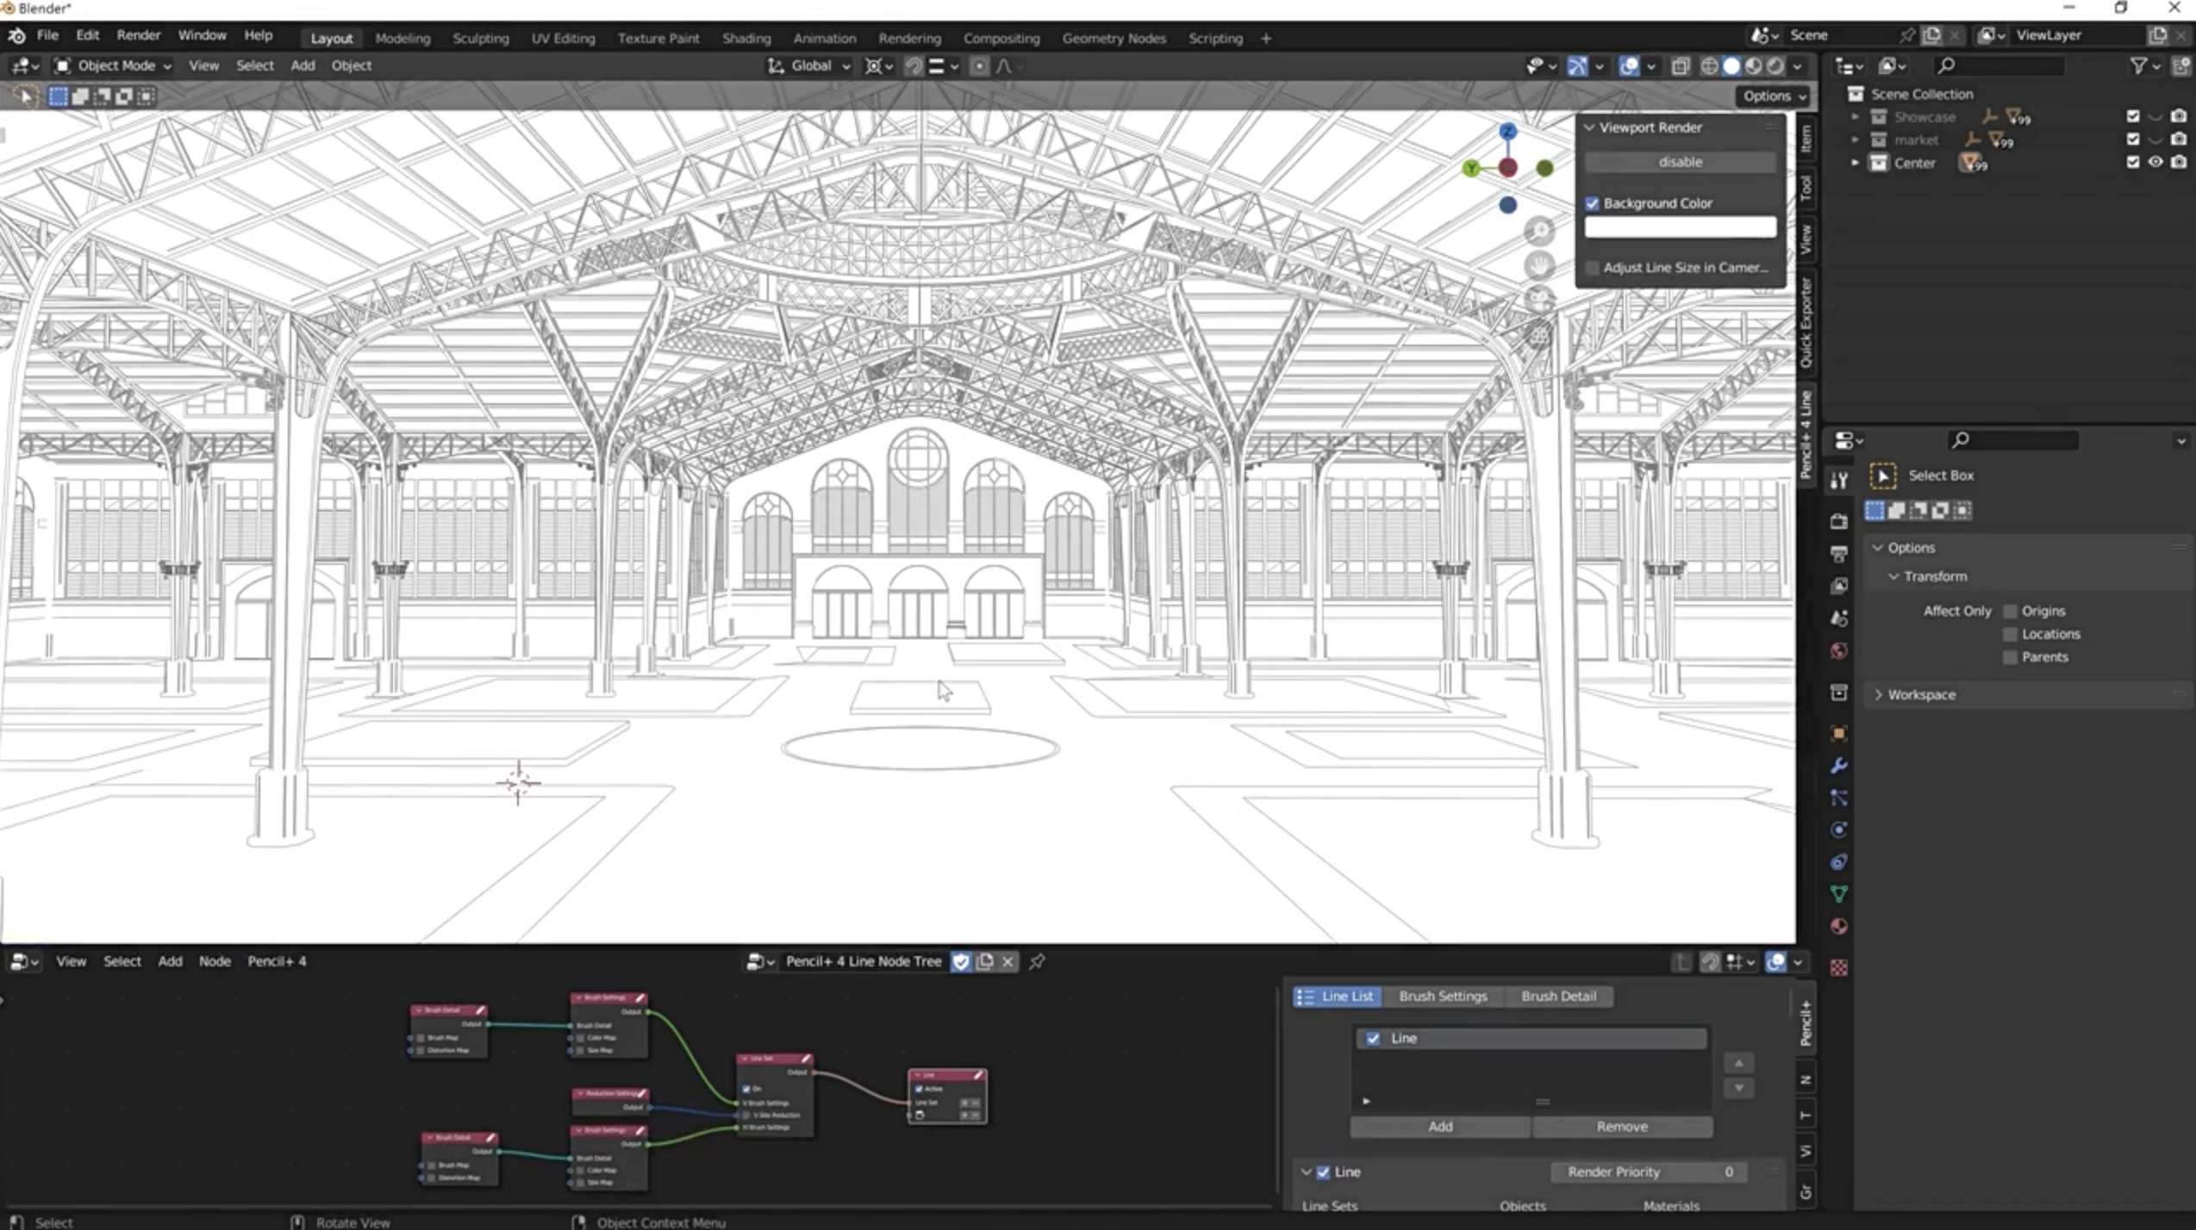Viewport: 2196px width, 1230px height.
Task: Click the Remove line button
Action: pyautogui.click(x=1621, y=1127)
